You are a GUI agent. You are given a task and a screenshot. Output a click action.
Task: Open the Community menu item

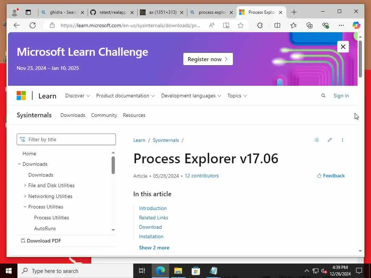tap(104, 115)
